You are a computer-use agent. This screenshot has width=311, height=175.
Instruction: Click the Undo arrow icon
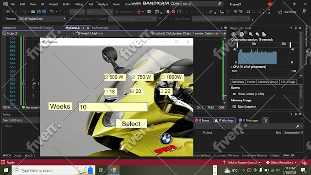(x=52, y=12)
